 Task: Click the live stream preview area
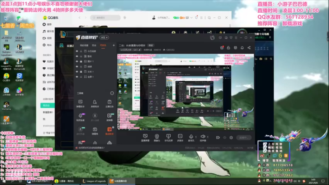[x=185, y=92]
